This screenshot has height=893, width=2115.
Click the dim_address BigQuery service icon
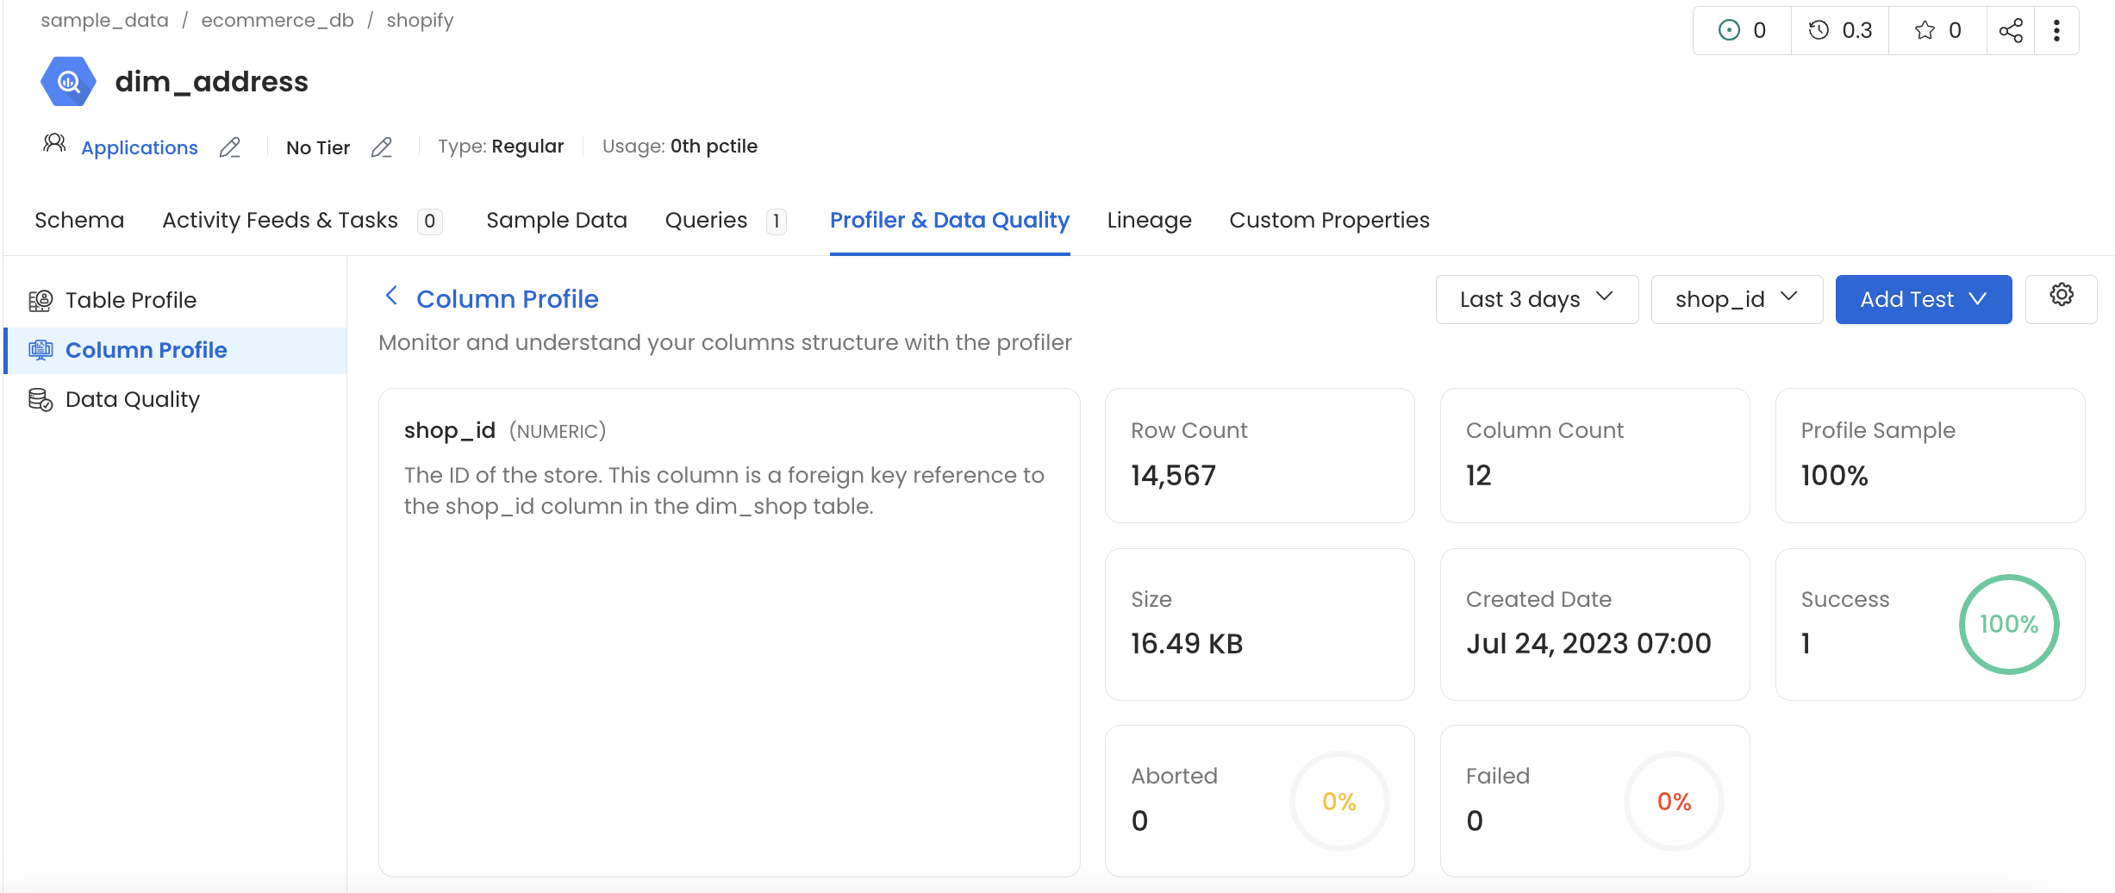(x=68, y=82)
